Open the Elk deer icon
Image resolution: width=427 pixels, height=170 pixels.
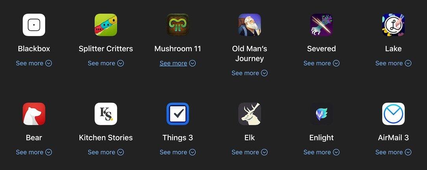click(250, 114)
